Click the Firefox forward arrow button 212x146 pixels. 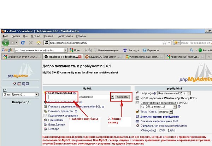(x=12, y=43)
